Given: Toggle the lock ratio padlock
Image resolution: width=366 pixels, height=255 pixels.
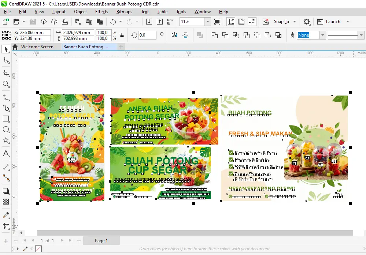Looking at the screenshot, I should click(x=122, y=35).
